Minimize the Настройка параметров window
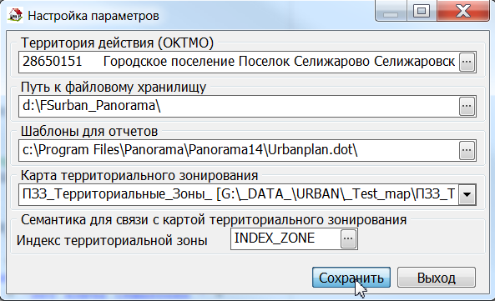 tap(391, 12)
